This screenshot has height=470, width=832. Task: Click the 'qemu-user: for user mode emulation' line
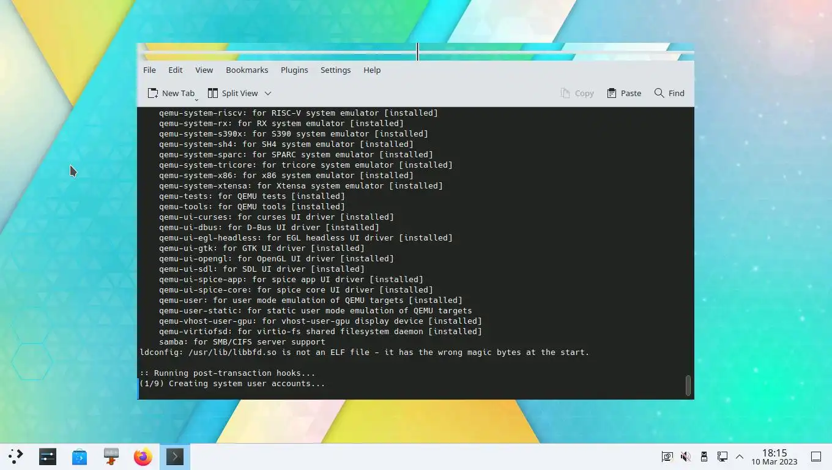pos(311,300)
